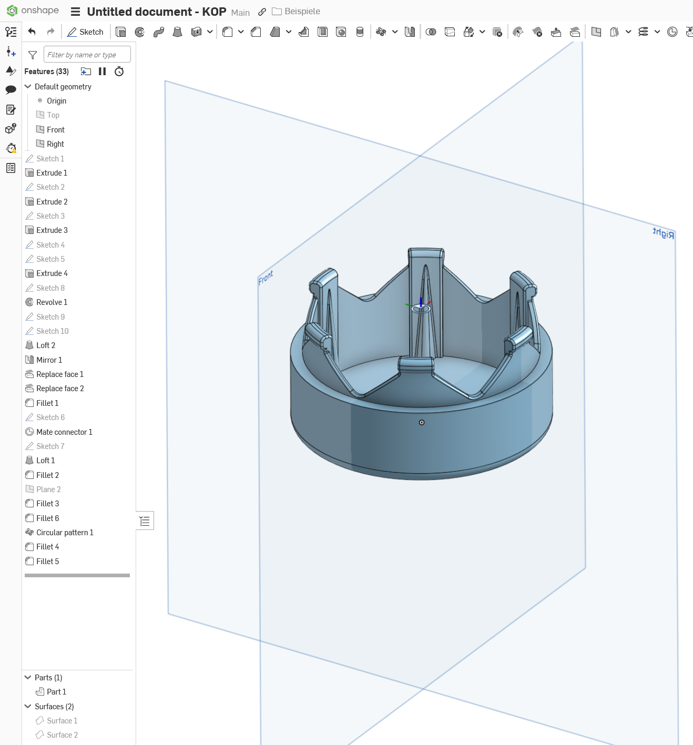This screenshot has width=693, height=745.
Task: Focus the Filter by name or type field
Action: [87, 55]
